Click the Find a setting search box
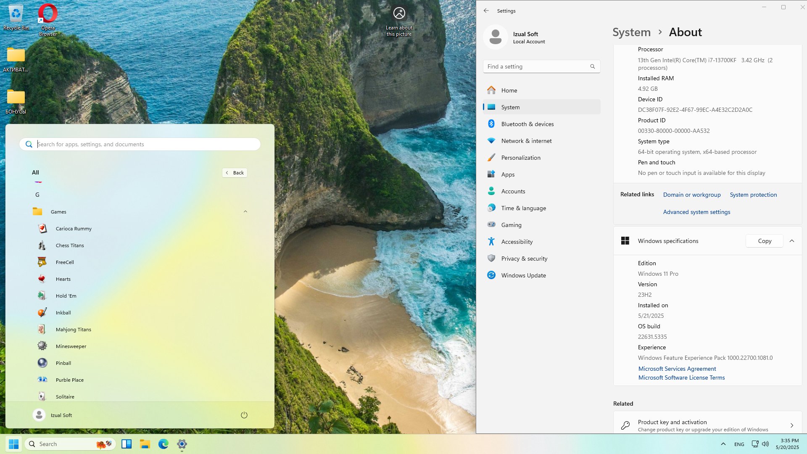This screenshot has width=807, height=454. point(541,66)
